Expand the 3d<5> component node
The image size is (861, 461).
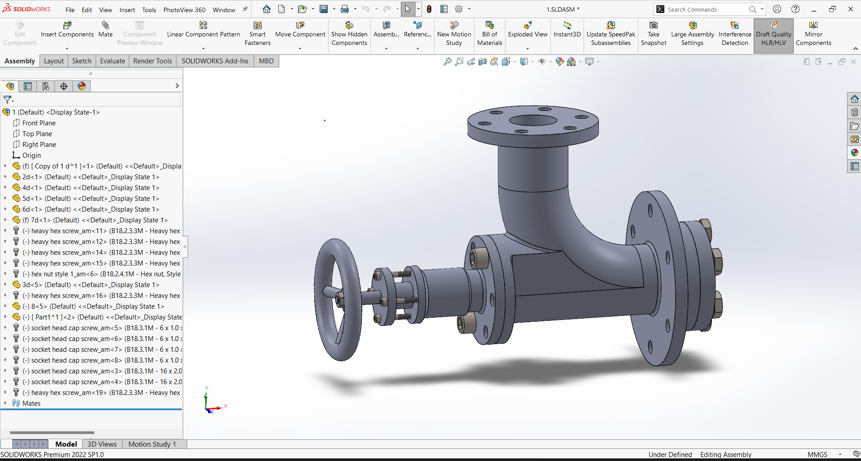click(5, 284)
